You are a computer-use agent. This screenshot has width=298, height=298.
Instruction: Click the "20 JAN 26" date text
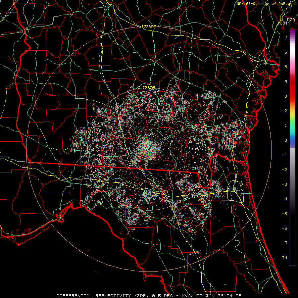pos(210,296)
